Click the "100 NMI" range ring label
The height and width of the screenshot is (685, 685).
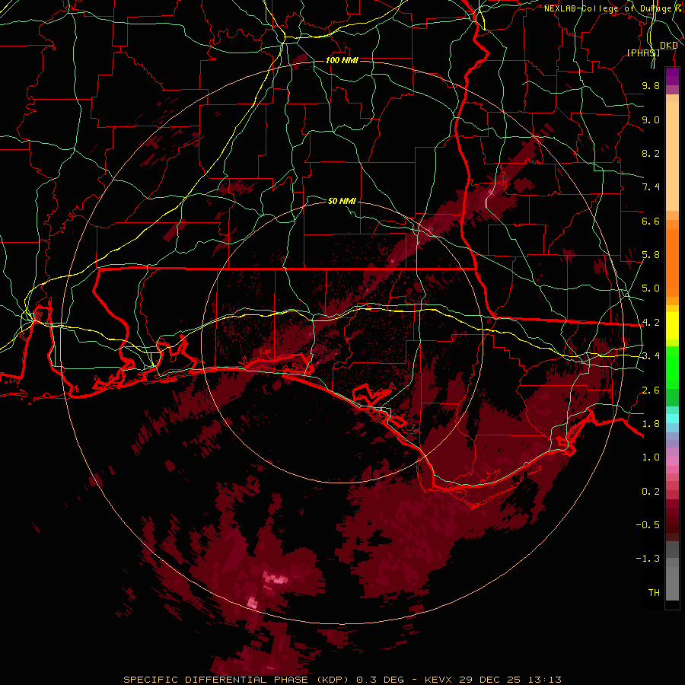click(342, 60)
